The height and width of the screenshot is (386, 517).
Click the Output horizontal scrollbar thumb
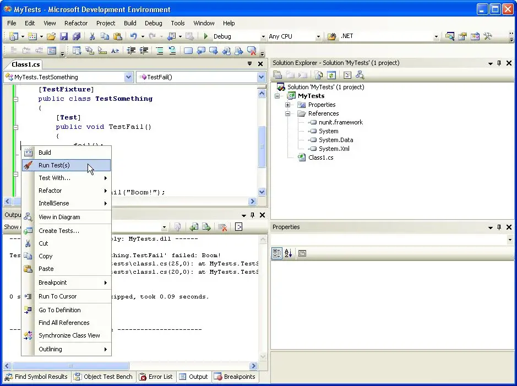[70, 366]
